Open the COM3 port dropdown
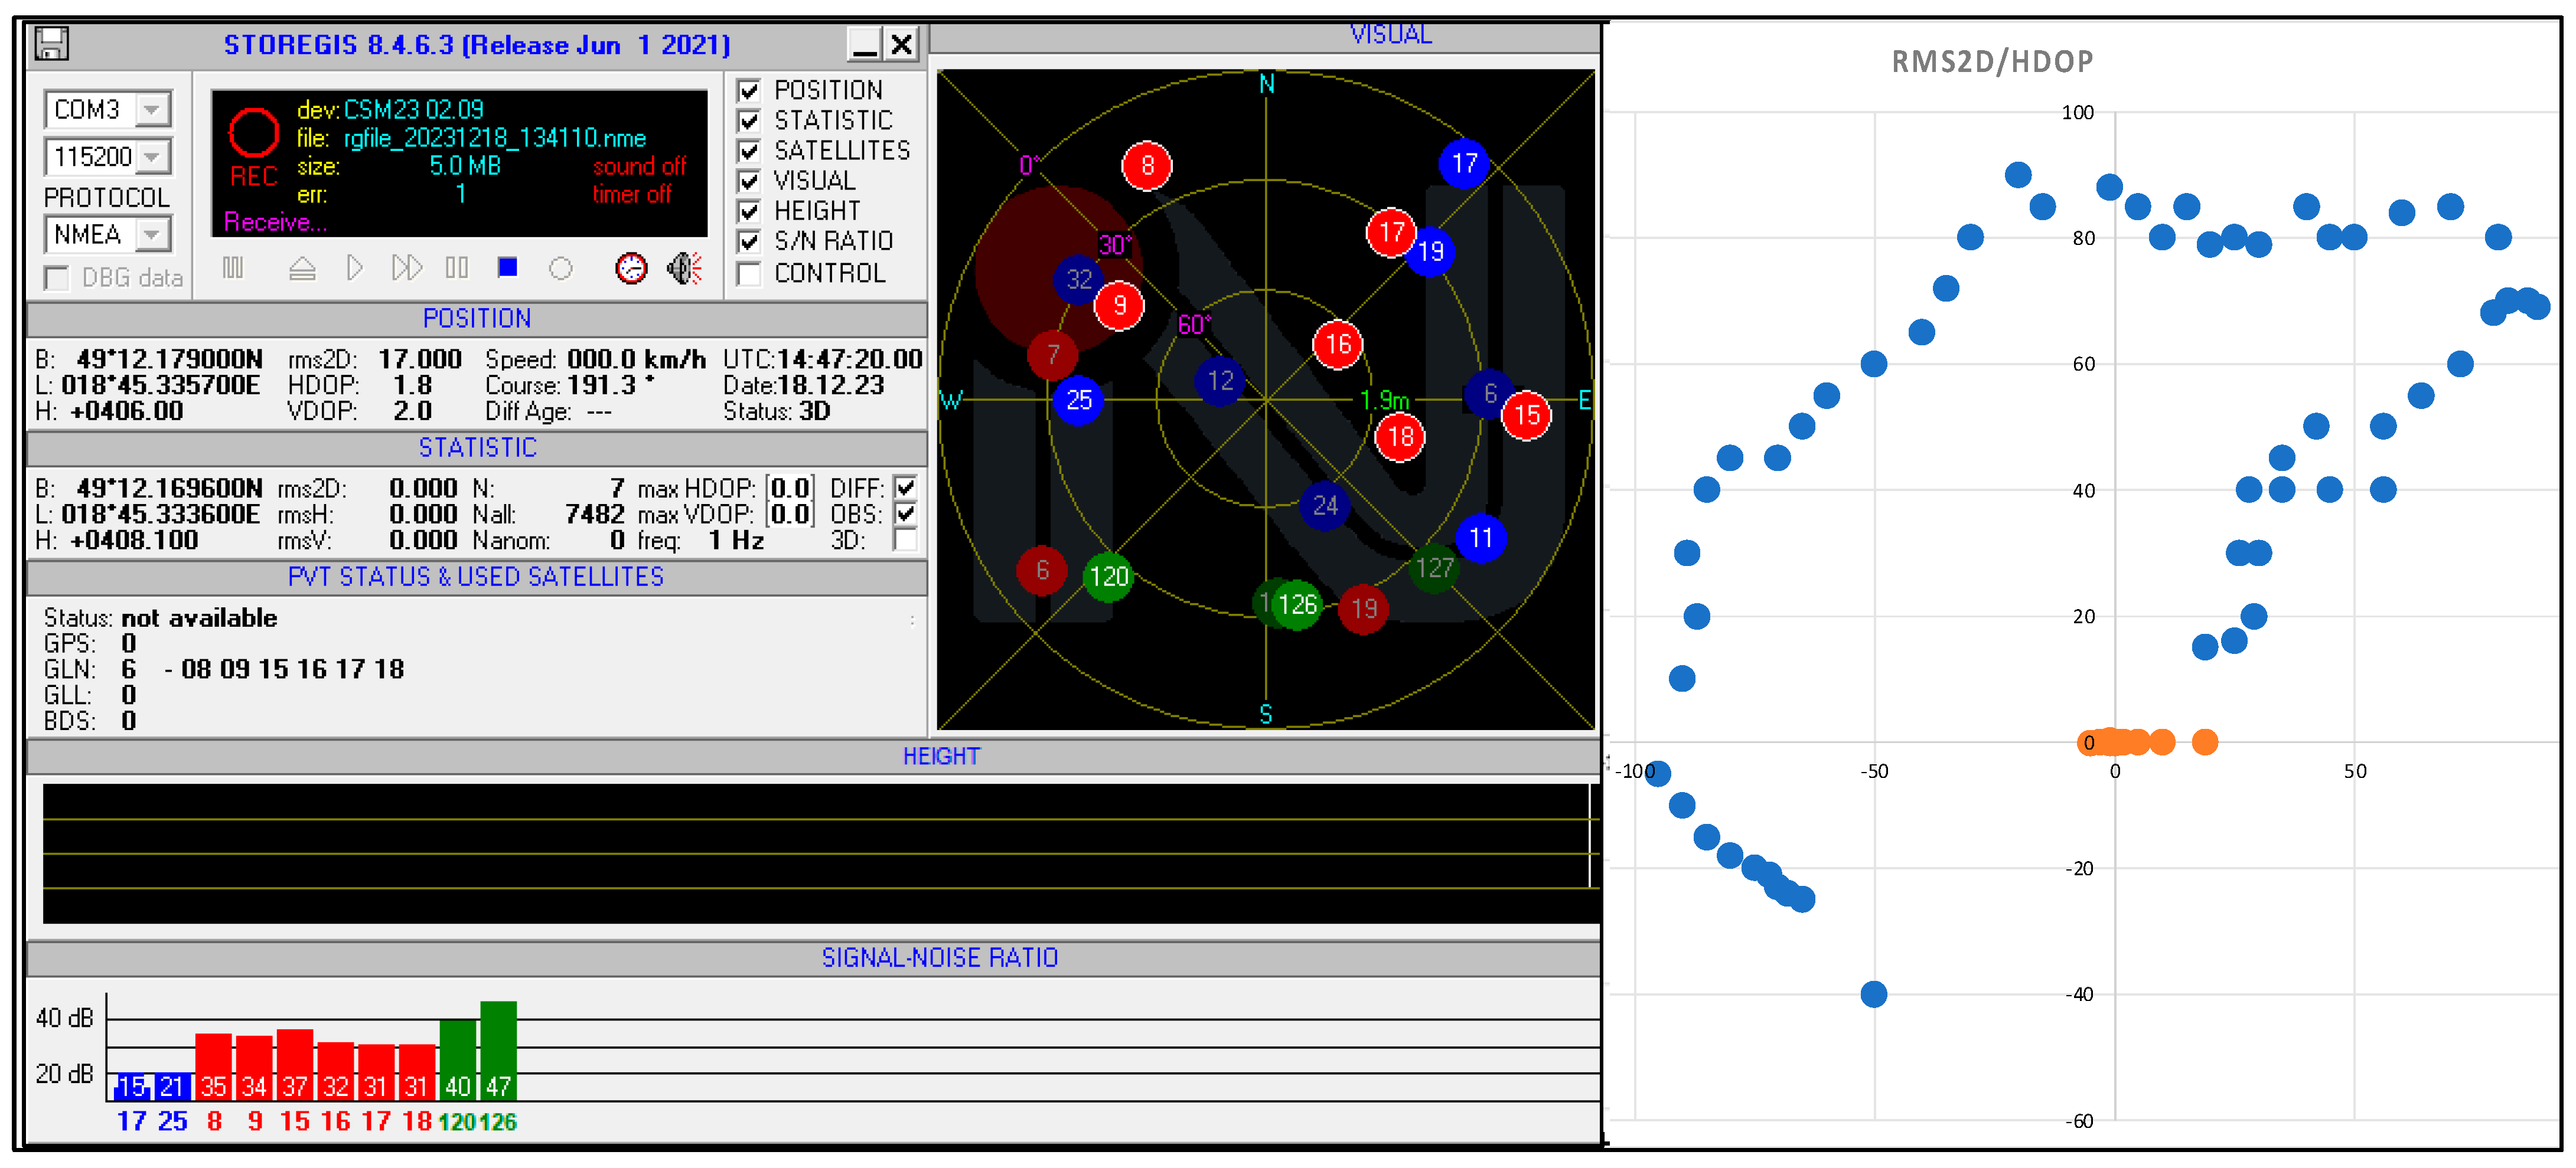Screen dimensions: 2576x1168 click(152, 109)
